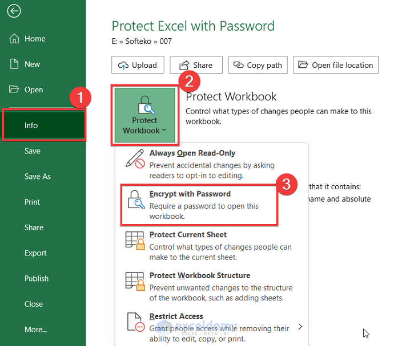Image resolution: width=394 pixels, height=346 pixels.
Task: Choose Always Open Read-Only option
Action: pos(211,164)
